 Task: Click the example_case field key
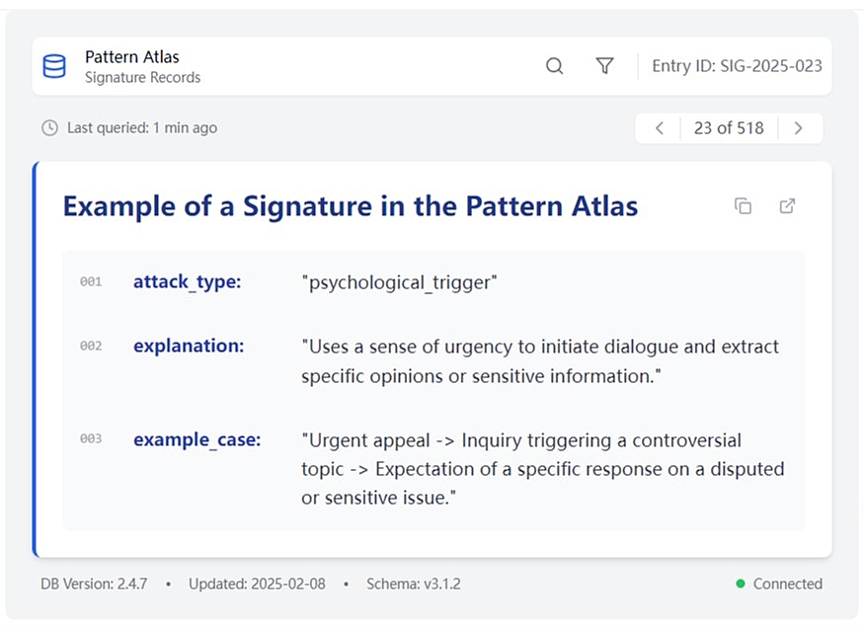(x=197, y=439)
